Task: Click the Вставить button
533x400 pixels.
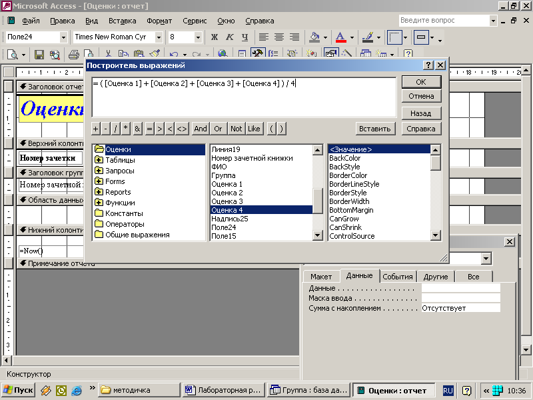Action: (x=375, y=129)
